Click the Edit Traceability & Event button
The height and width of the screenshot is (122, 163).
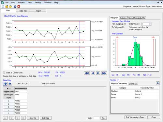(x=135, y=117)
